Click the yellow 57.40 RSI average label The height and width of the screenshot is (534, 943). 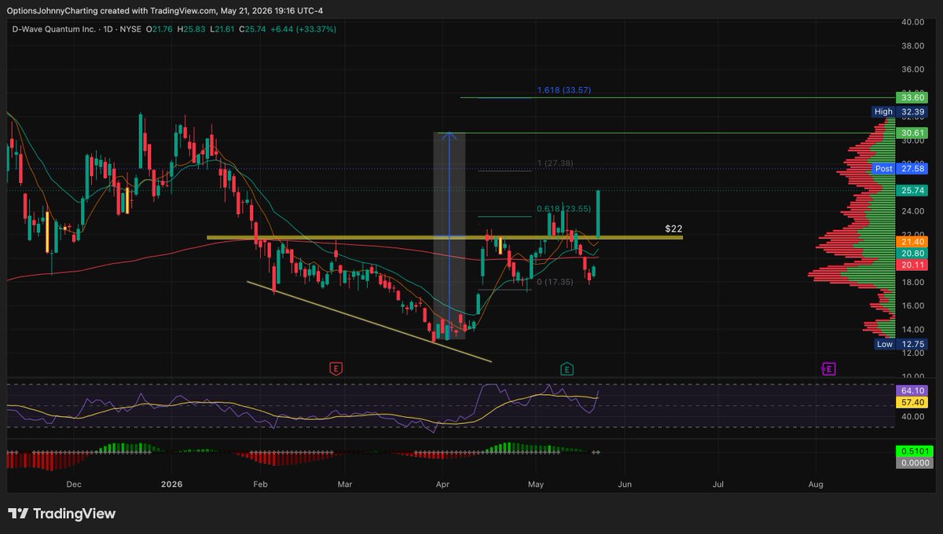tap(912, 401)
